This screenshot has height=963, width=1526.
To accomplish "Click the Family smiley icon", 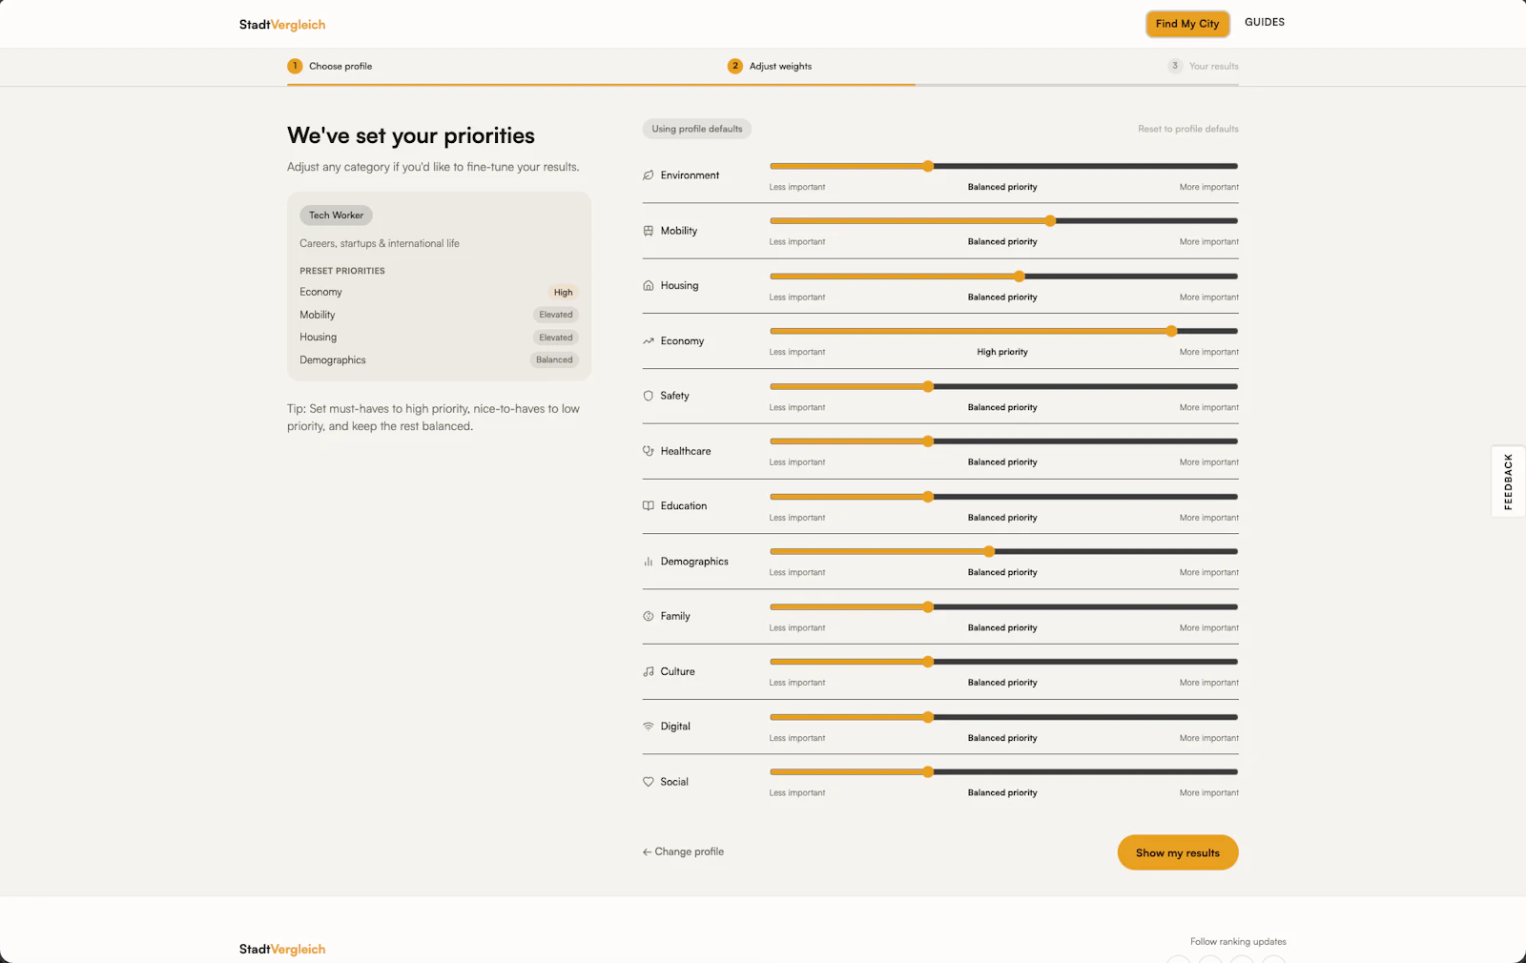I will point(649,616).
